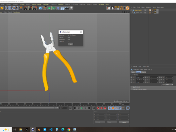Viewport: 176px width, 132px height.
Task: Open the Render menu
Action: tap(22, 4)
